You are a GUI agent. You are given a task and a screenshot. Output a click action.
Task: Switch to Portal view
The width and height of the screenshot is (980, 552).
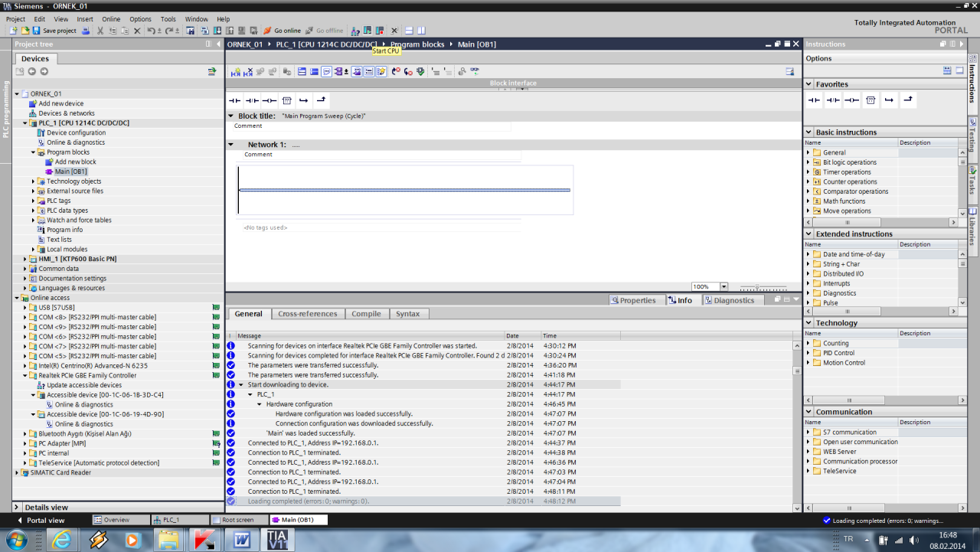point(41,520)
